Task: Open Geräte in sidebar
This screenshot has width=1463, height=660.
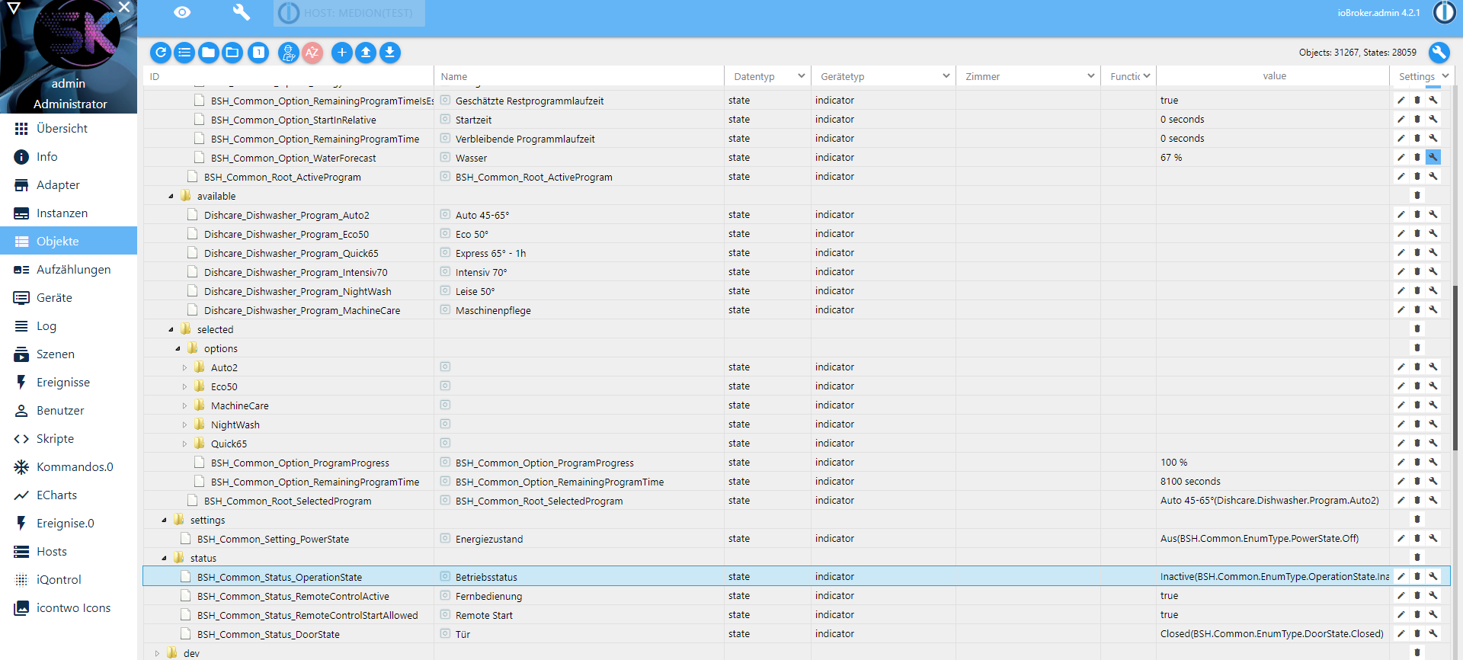Action: [x=69, y=297]
